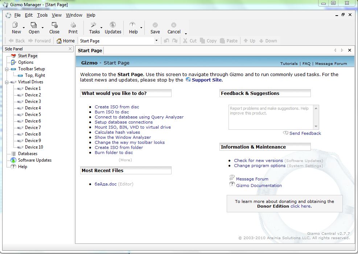
Task: Open the Message Forum link with icon
Action: [252, 179]
